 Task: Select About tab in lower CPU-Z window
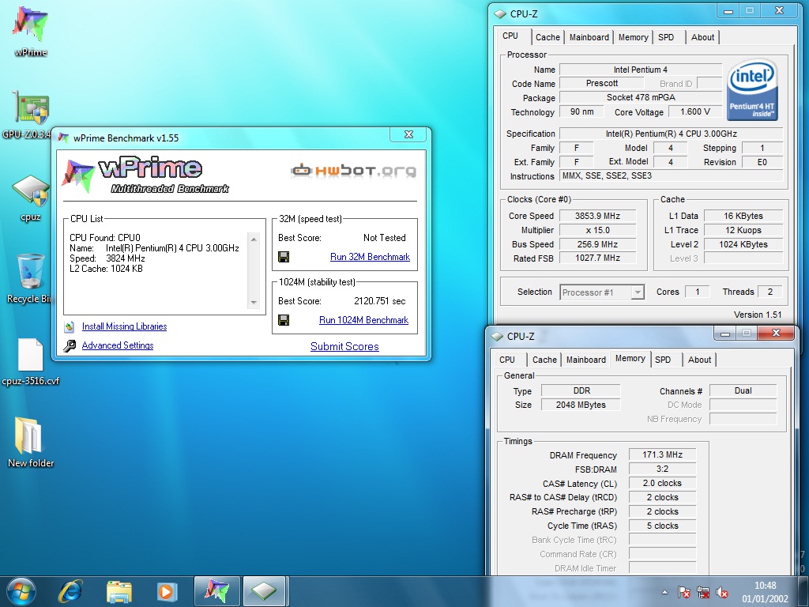[x=700, y=360]
